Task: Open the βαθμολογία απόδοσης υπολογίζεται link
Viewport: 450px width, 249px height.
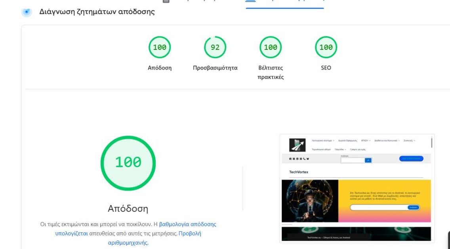Action: pyautogui.click(x=135, y=229)
